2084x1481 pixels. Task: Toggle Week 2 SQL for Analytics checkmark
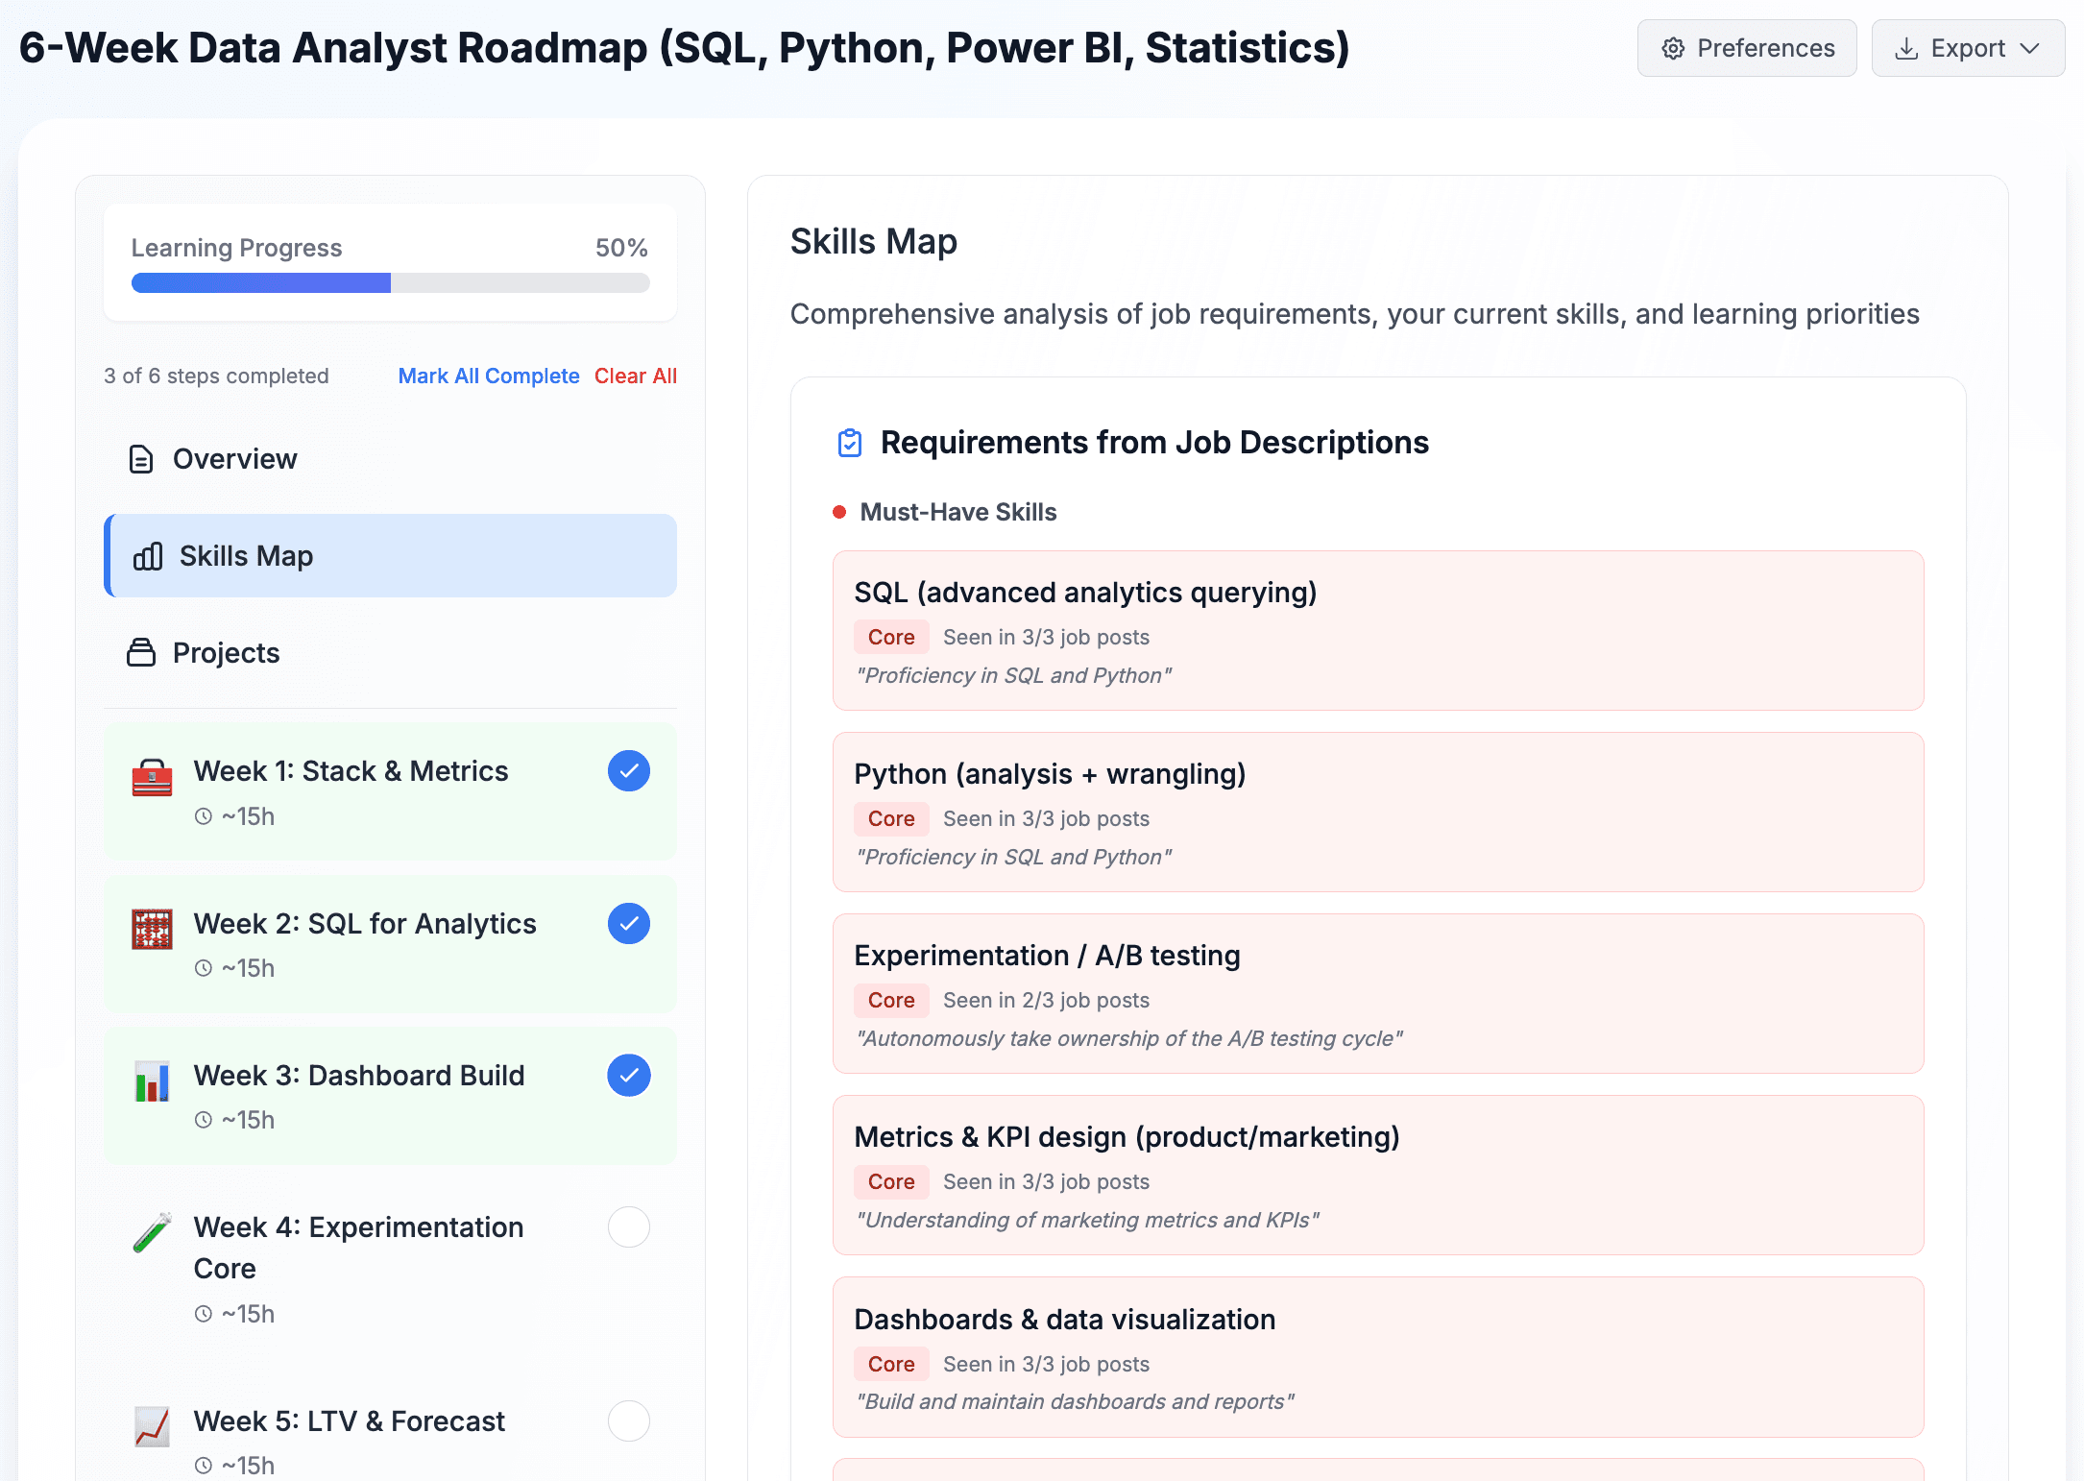(628, 923)
